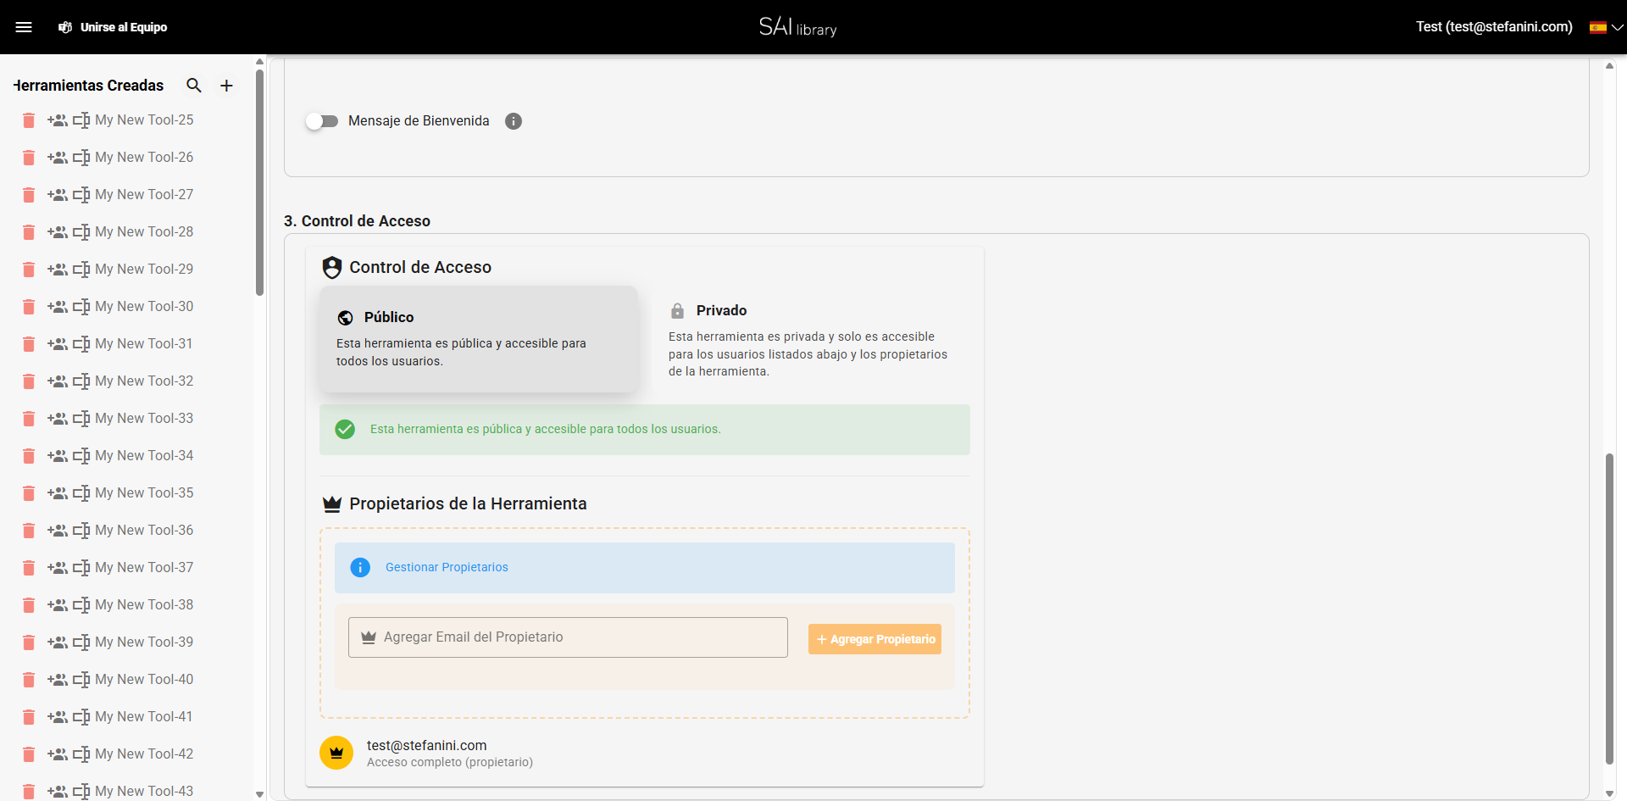Viewport: 1627px width, 801px height.
Task: Open the hamburger menu icon
Action: pyautogui.click(x=25, y=26)
